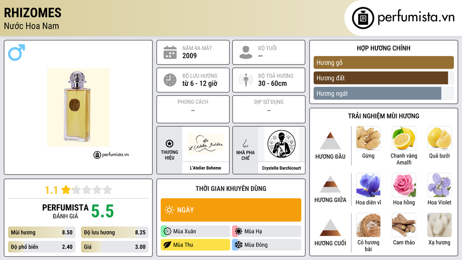Click the Hương đầu pyramid icon
Image resolution: width=462 pixels, height=260 pixels.
pyautogui.click(x=330, y=141)
